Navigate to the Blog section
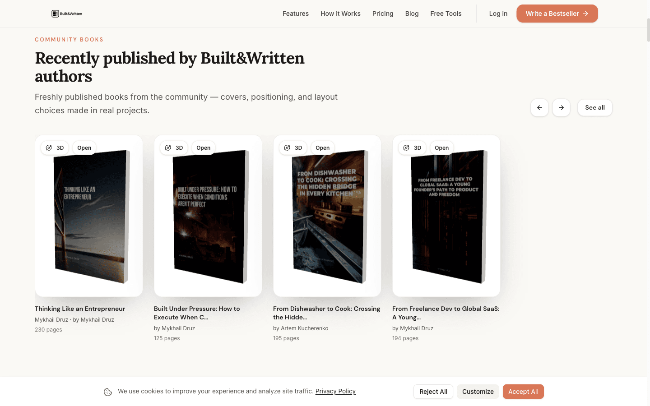The image size is (650, 406). pyautogui.click(x=412, y=14)
